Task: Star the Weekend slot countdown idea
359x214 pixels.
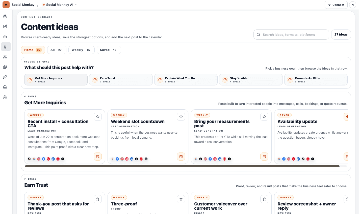Action: click(x=181, y=117)
